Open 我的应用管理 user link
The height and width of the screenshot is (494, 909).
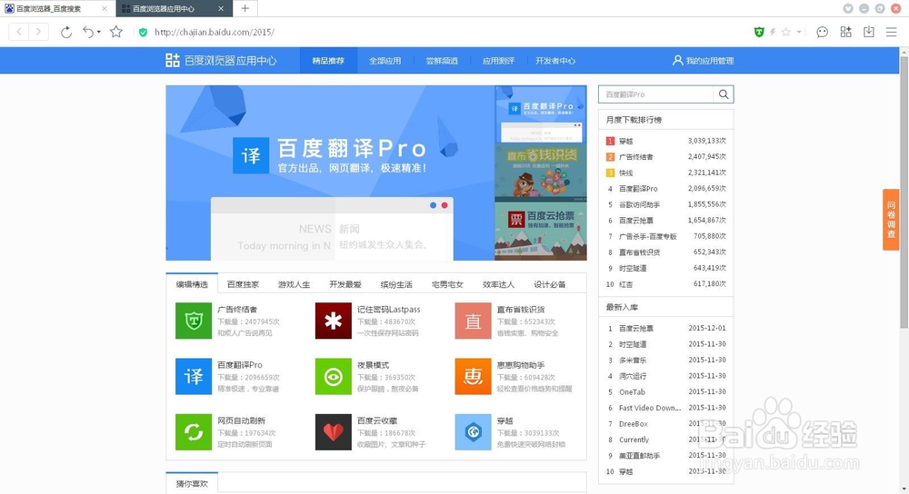click(x=704, y=60)
